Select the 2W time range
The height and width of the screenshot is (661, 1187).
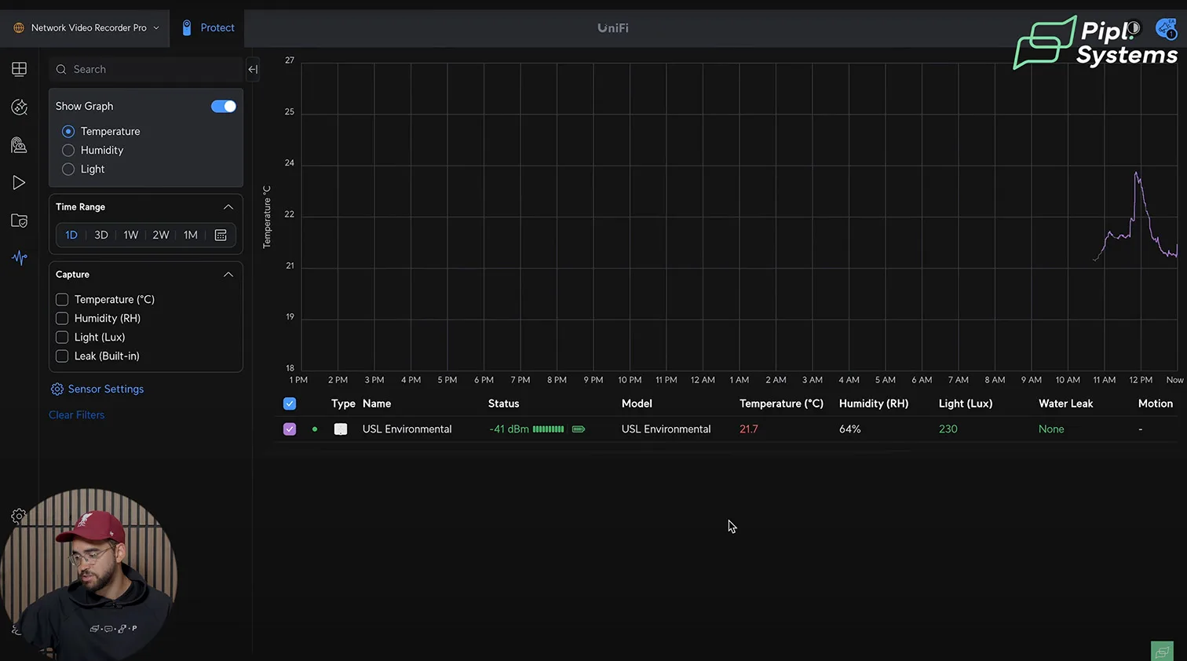[x=161, y=235]
